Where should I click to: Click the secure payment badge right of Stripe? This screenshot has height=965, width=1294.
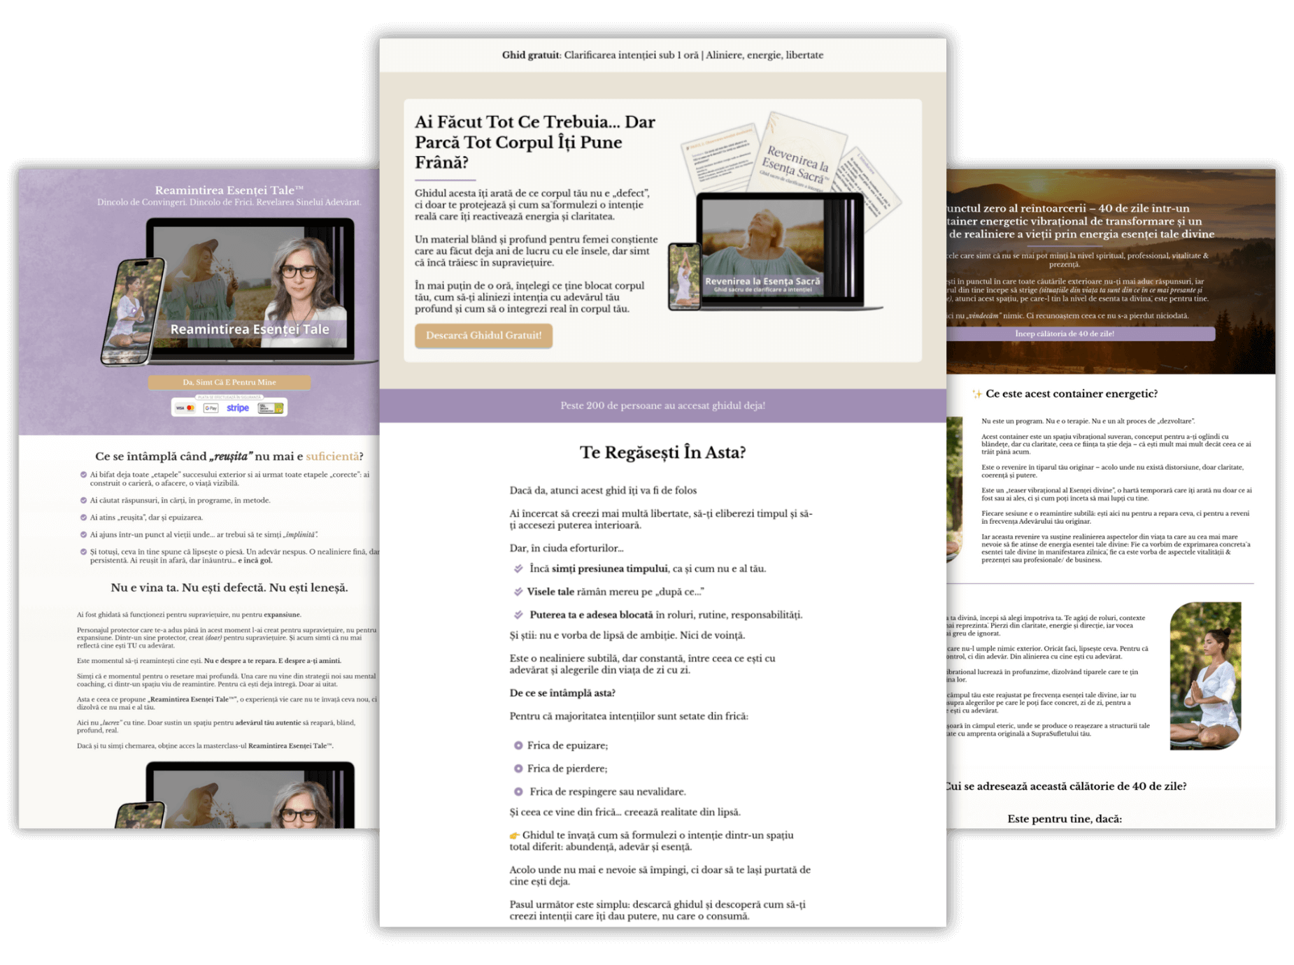[x=270, y=408]
